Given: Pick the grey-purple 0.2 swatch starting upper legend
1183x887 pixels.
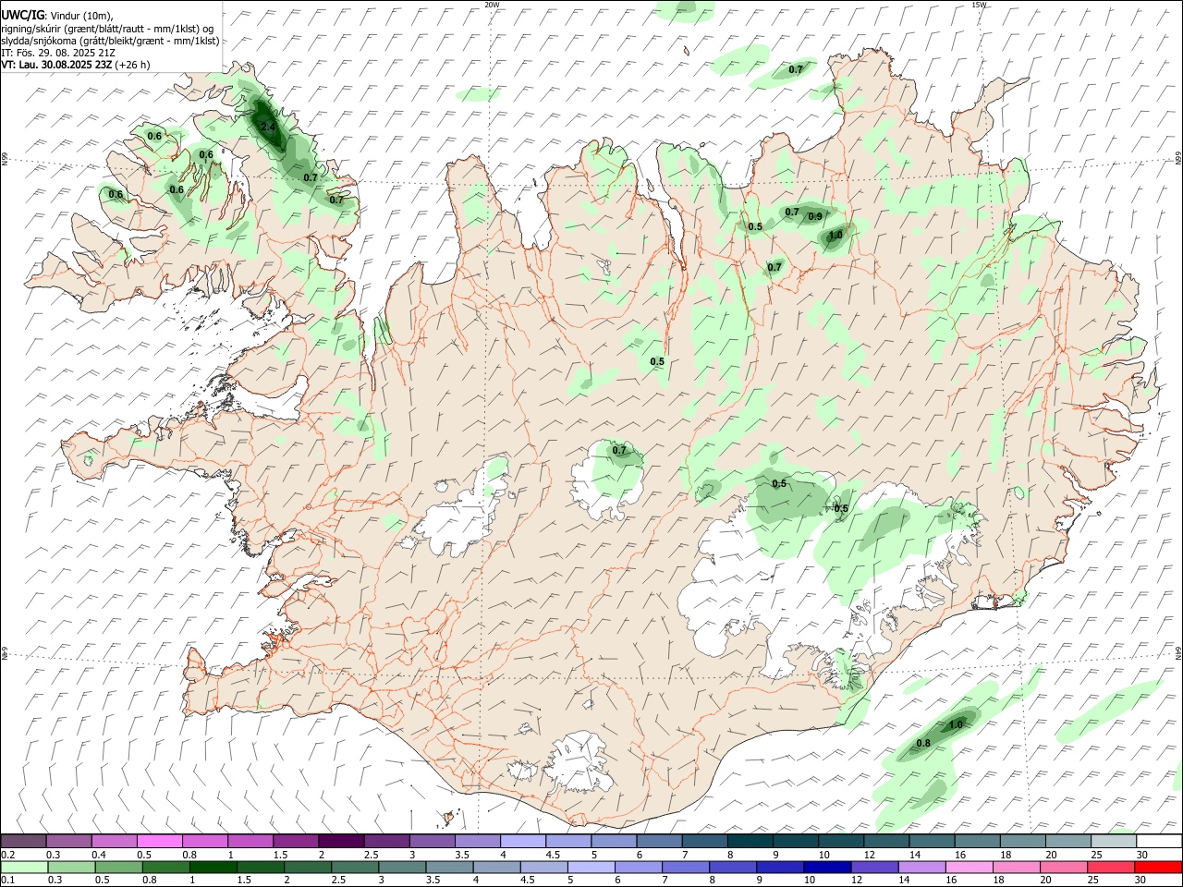Looking at the screenshot, I should 23,841.
